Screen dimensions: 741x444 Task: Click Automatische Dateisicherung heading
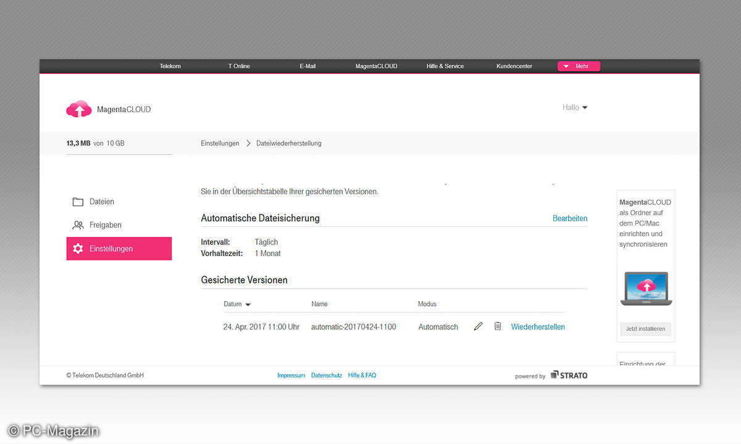pos(261,218)
